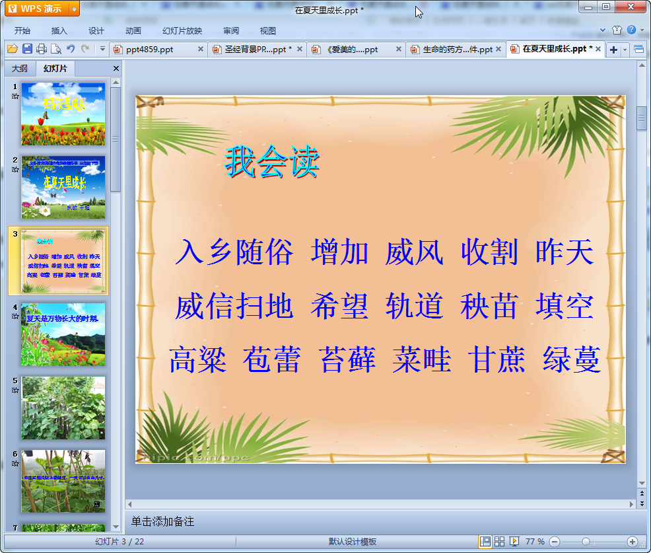Open the 视图 ribbon tab
The height and width of the screenshot is (553, 651).
coord(268,31)
